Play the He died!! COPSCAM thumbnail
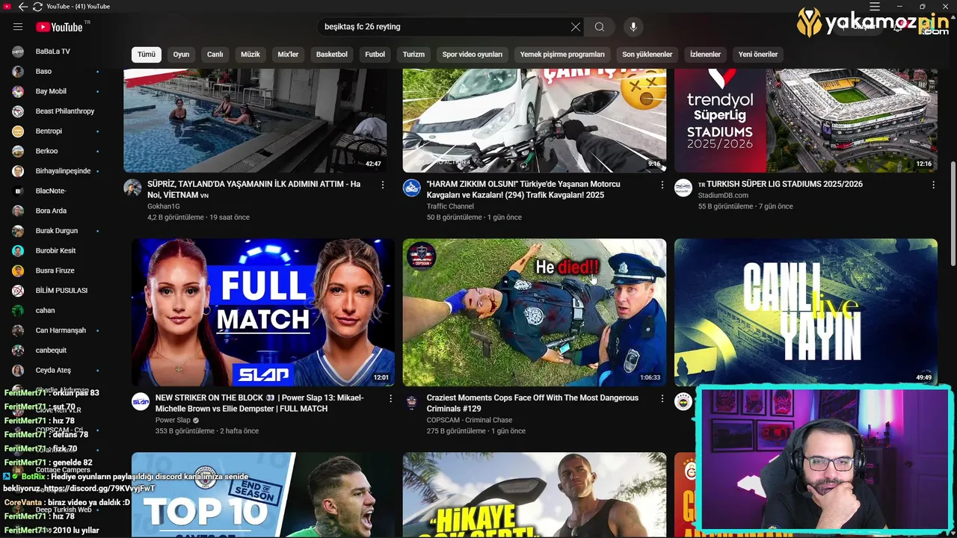957x538 pixels. pyautogui.click(x=535, y=312)
